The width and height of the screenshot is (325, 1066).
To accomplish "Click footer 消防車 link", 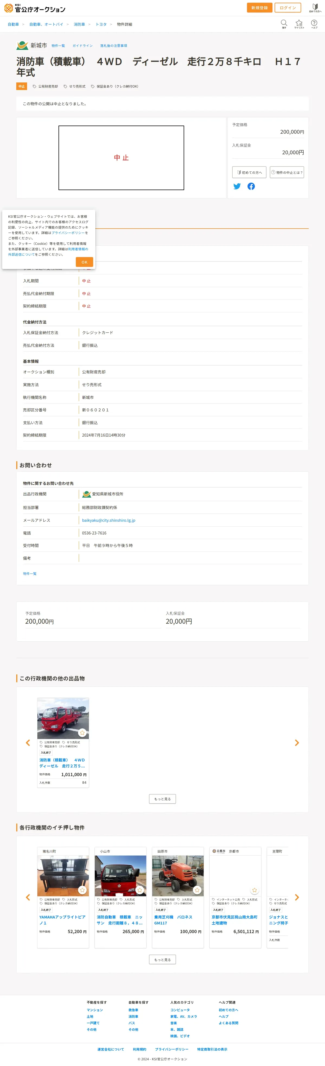I will click(133, 1016).
